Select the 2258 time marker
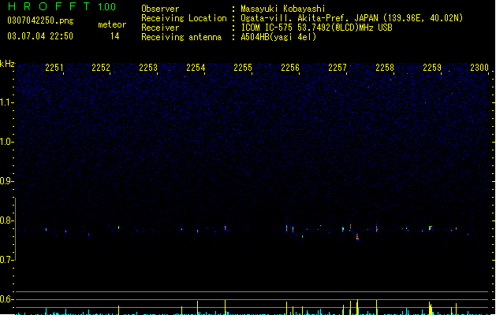This screenshot has width=496, height=315. [x=385, y=68]
